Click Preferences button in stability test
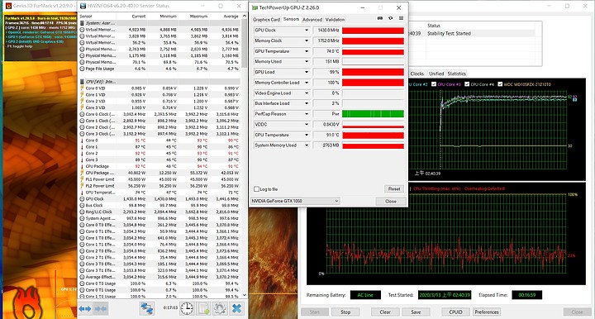595x319 pixels. tap(487, 312)
